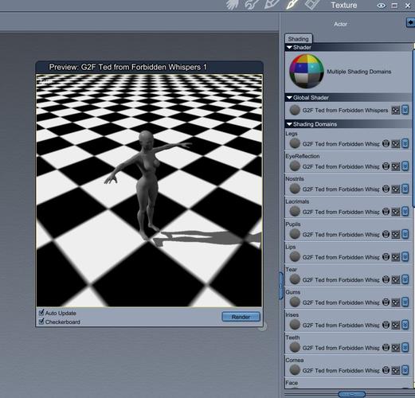This screenshot has height=398, width=415.
Task: Open EyeReflection shader-tree icon
Action: [396, 166]
